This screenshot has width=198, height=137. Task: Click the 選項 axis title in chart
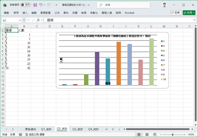(108, 83)
